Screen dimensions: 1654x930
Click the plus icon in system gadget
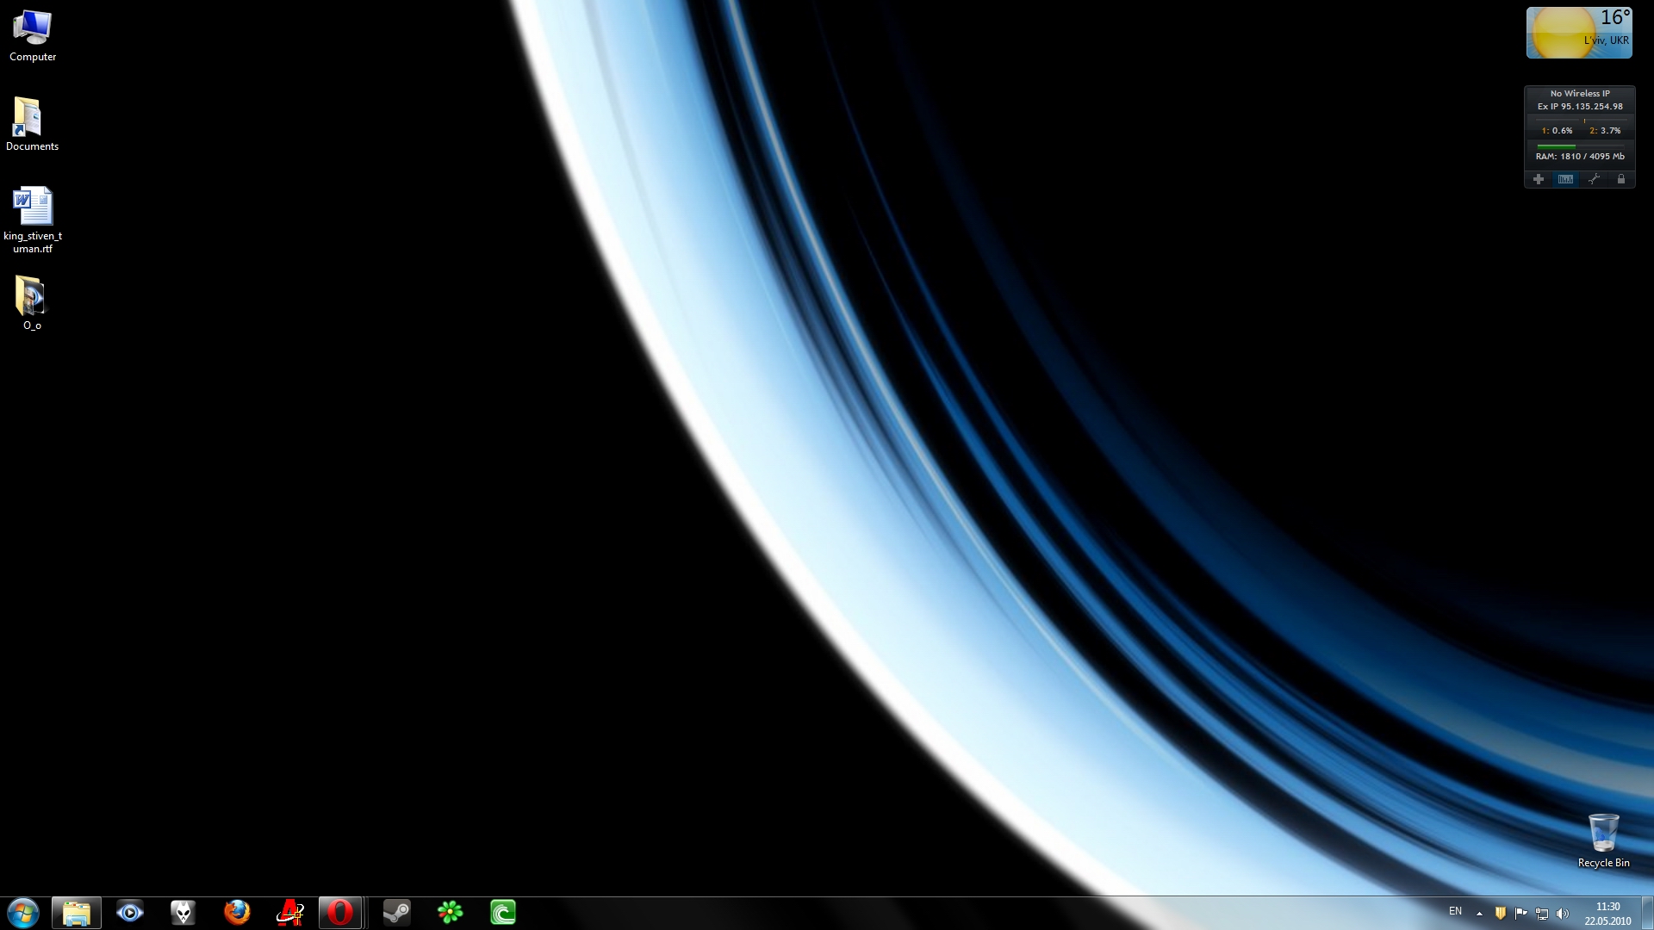(x=1539, y=179)
